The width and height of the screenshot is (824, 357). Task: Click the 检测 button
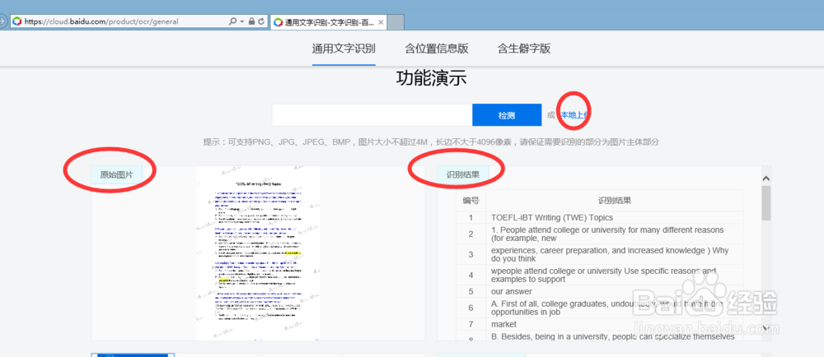click(507, 115)
